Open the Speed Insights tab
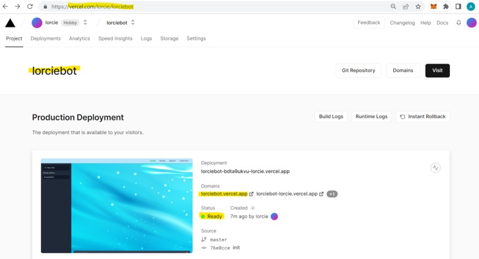Screen dimensions: 479x259 115,39
